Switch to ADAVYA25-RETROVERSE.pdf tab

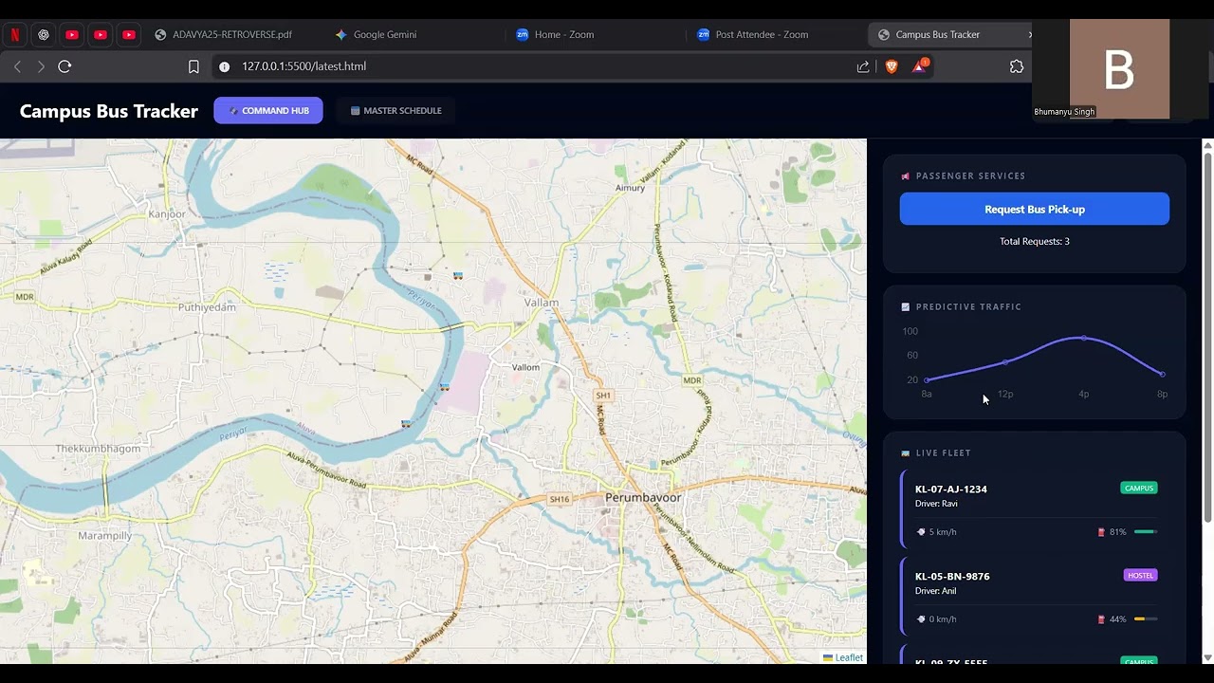click(x=232, y=34)
